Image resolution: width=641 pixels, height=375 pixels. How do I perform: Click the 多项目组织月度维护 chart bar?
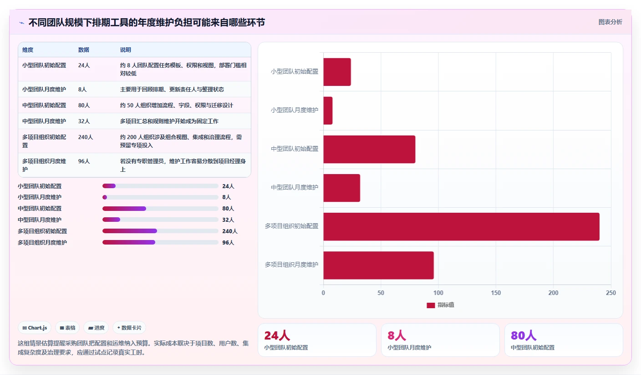click(378, 265)
